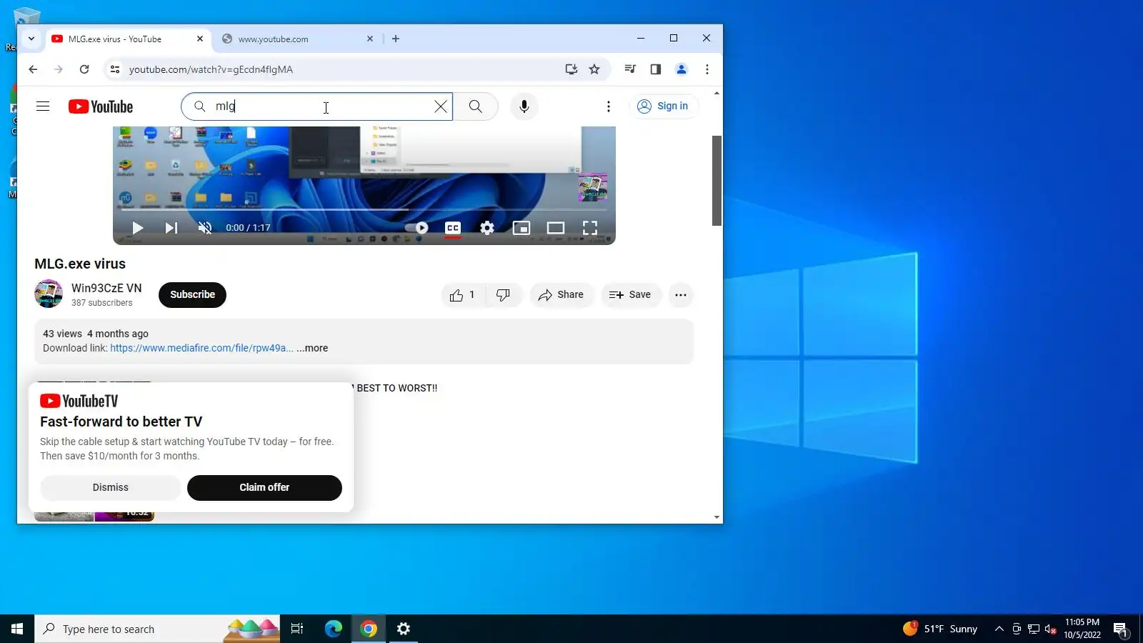
Task: Share the video
Action: coord(561,295)
